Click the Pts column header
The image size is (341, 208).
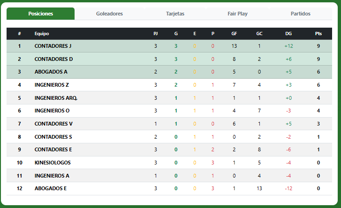coord(318,34)
